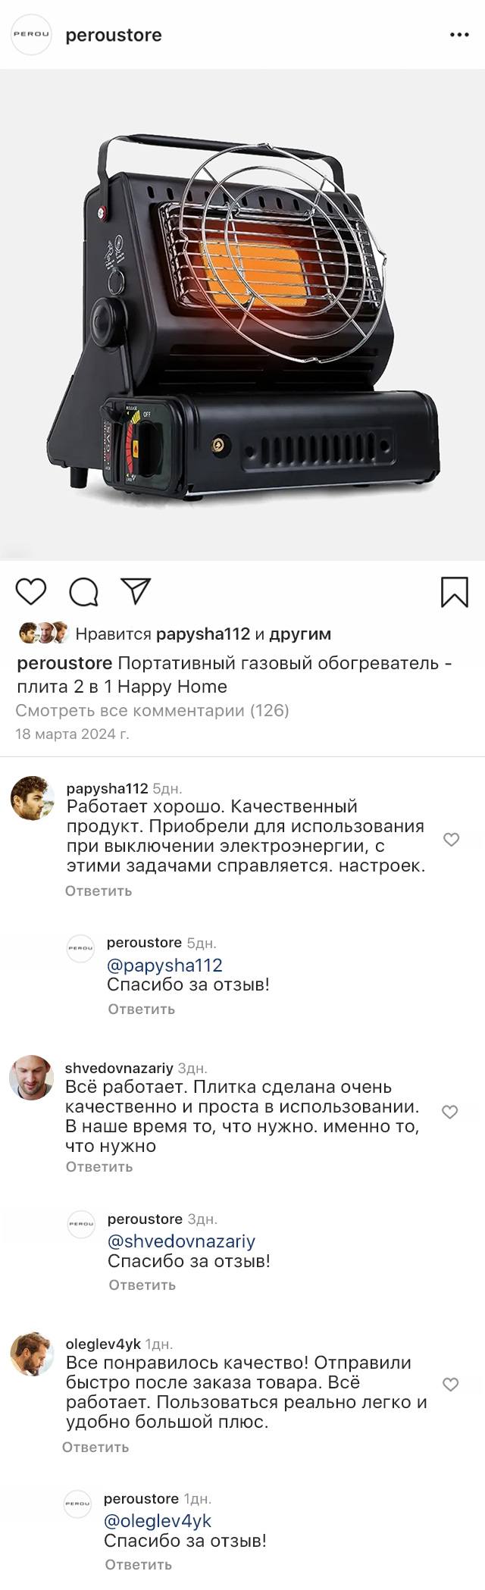Save the post with bookmark icon
Image resolution: width=485 pixels, height=1590 pixels.
455,592
